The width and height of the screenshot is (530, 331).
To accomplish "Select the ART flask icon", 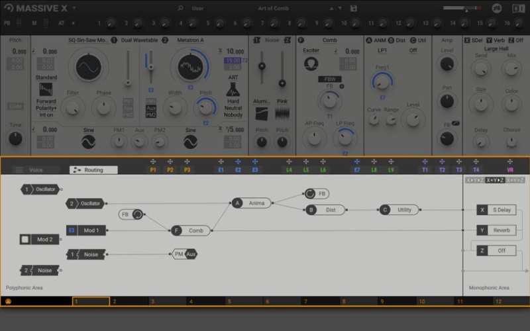I will coord(233,89).
